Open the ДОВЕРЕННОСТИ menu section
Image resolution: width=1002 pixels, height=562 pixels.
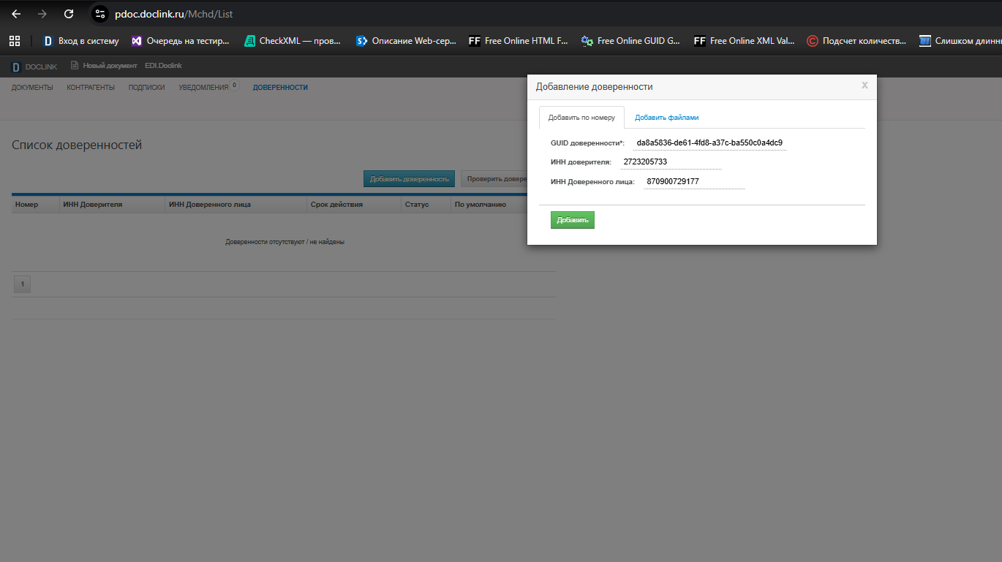[x=280, y=88]
